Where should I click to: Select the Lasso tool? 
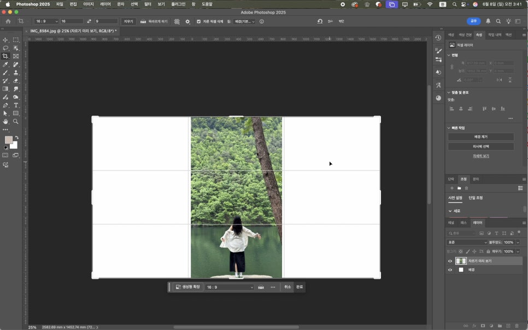[x=5, y=48]
